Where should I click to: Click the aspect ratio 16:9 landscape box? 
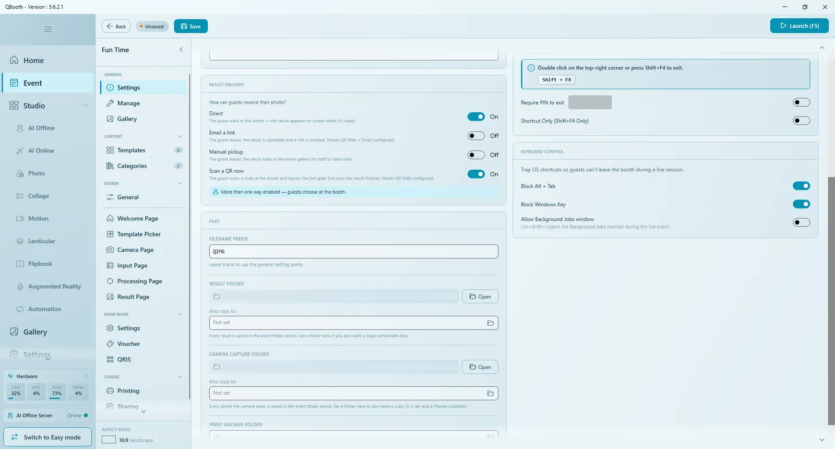click(109, 440)
